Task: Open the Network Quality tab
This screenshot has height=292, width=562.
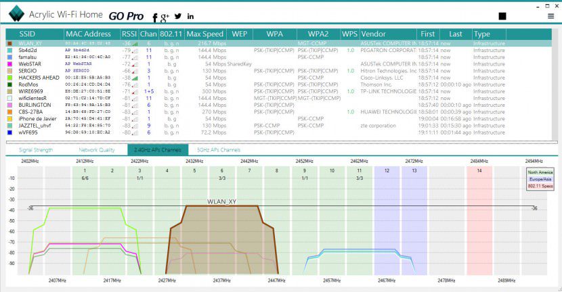Action: point(97,149)
